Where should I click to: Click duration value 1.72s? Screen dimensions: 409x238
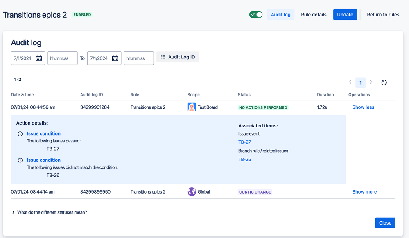322,107
